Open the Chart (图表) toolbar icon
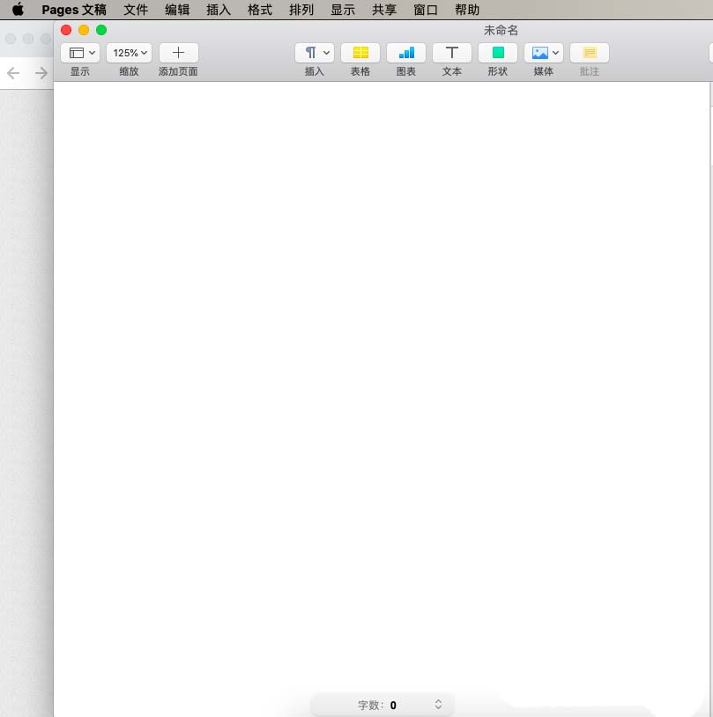Viewport: 713px width, 717px height. point(406,53)
